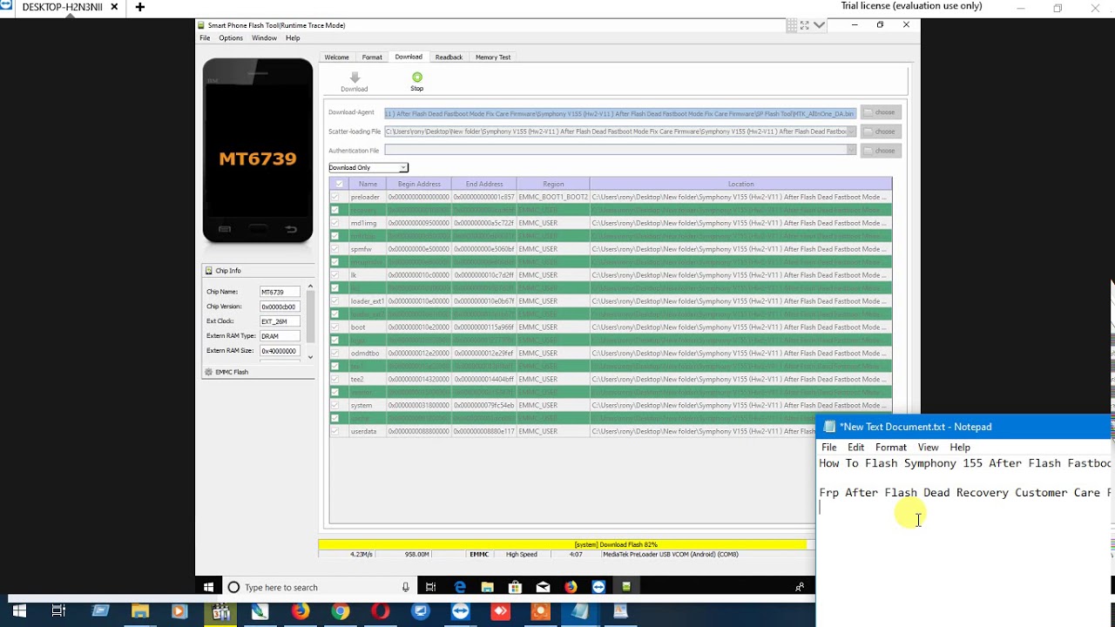Toggle the boot row checkbox
The height and width of the screenshot is (627, 1115).
tap(334, 327)
